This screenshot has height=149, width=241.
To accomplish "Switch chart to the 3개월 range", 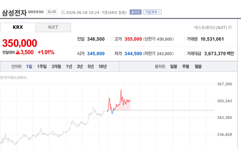I will [x=56, y=66].
